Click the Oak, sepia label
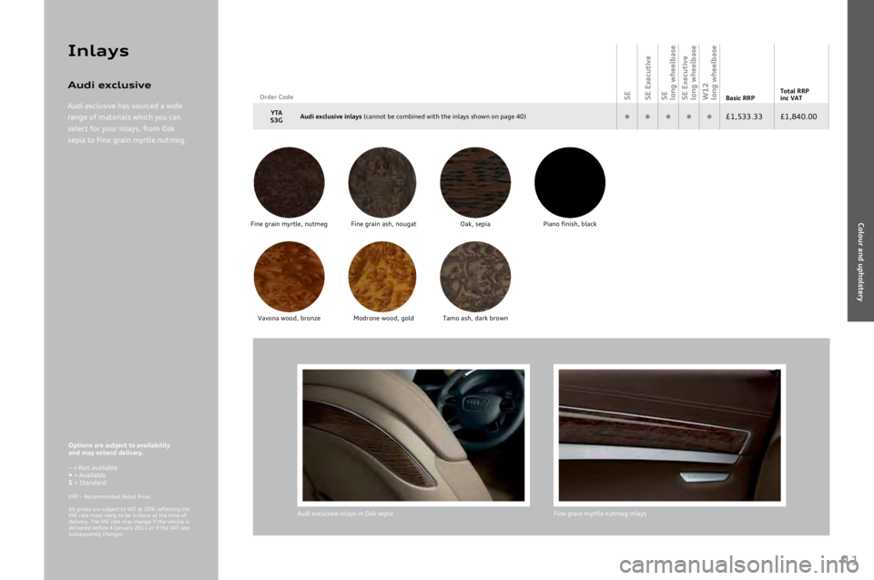The width and height of the screenshot is (874, 580). [x=475, y=224]
